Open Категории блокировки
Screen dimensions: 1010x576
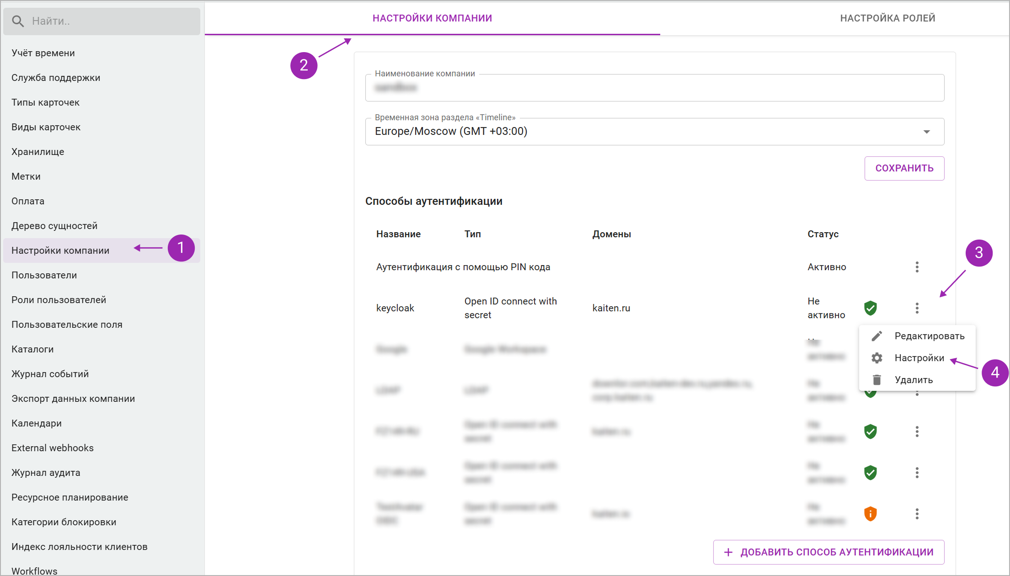(x=64, y=522)
